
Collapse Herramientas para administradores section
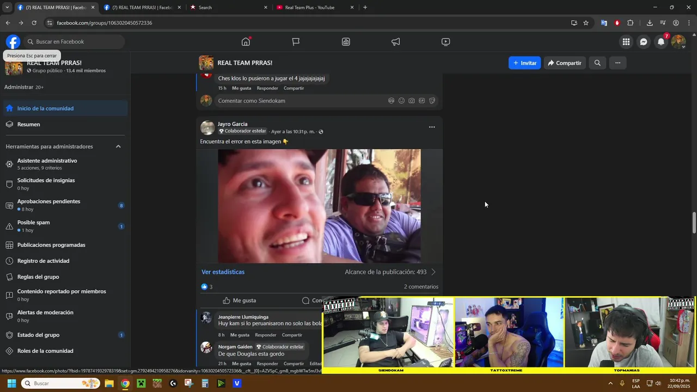pos(118,146)
